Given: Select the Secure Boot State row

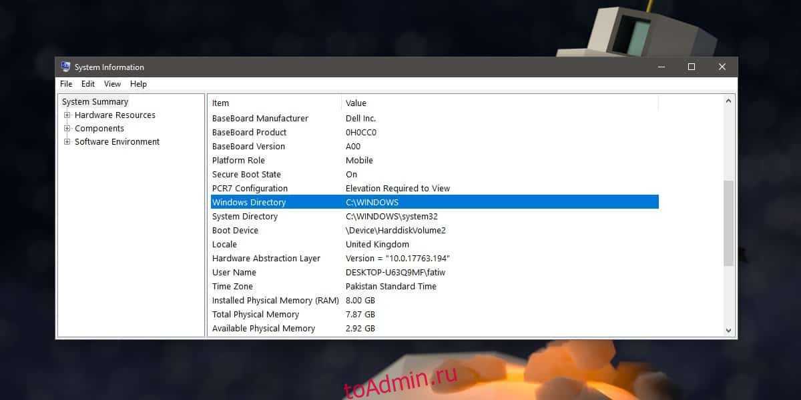Looking at the screenshot, I should point(246,175).
